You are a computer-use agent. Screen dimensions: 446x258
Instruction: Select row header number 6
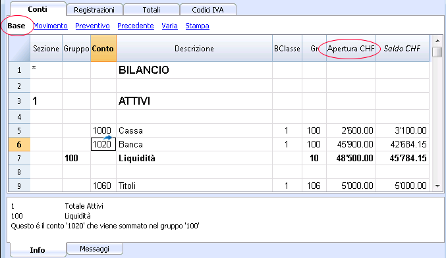[19, 144]
